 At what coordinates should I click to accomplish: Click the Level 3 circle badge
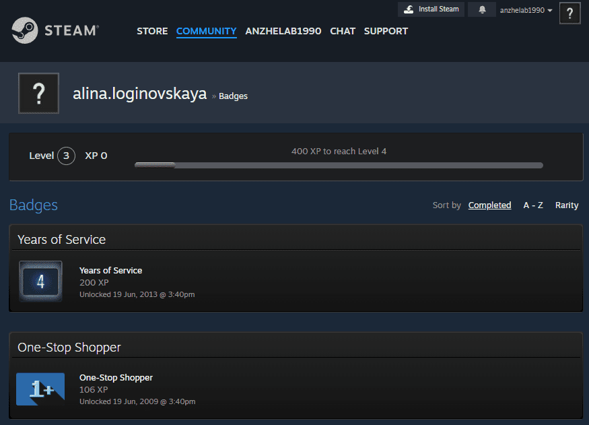click(66, 156)
